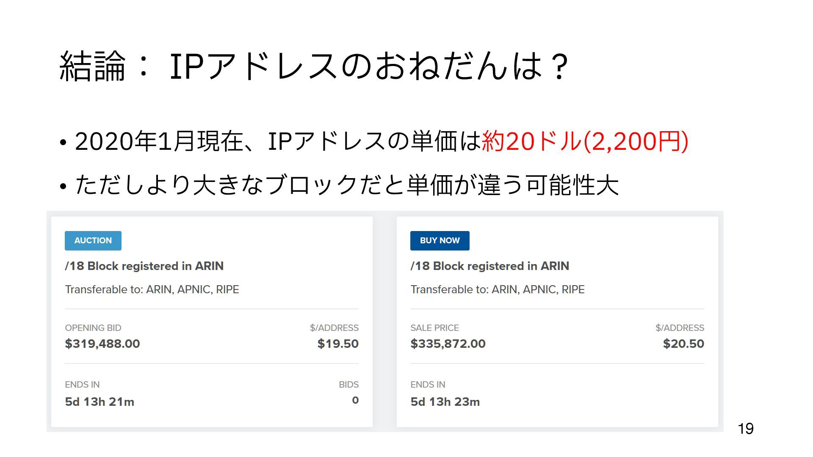This screenshot has width=813, height=457.
Task: Click the auction card's Transferable to text
Action: pos(152,289)
